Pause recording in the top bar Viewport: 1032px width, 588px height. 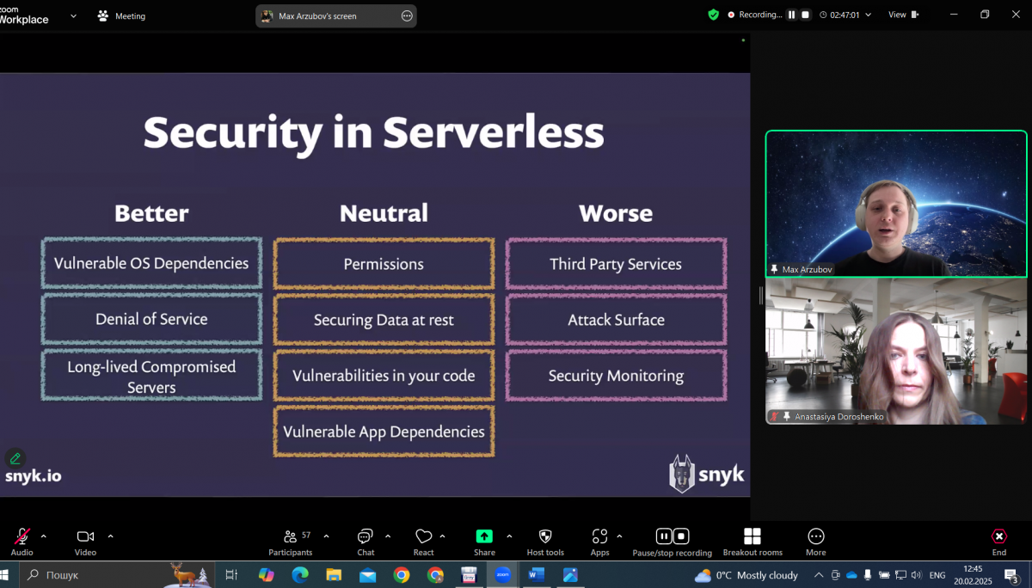point(791,15)
